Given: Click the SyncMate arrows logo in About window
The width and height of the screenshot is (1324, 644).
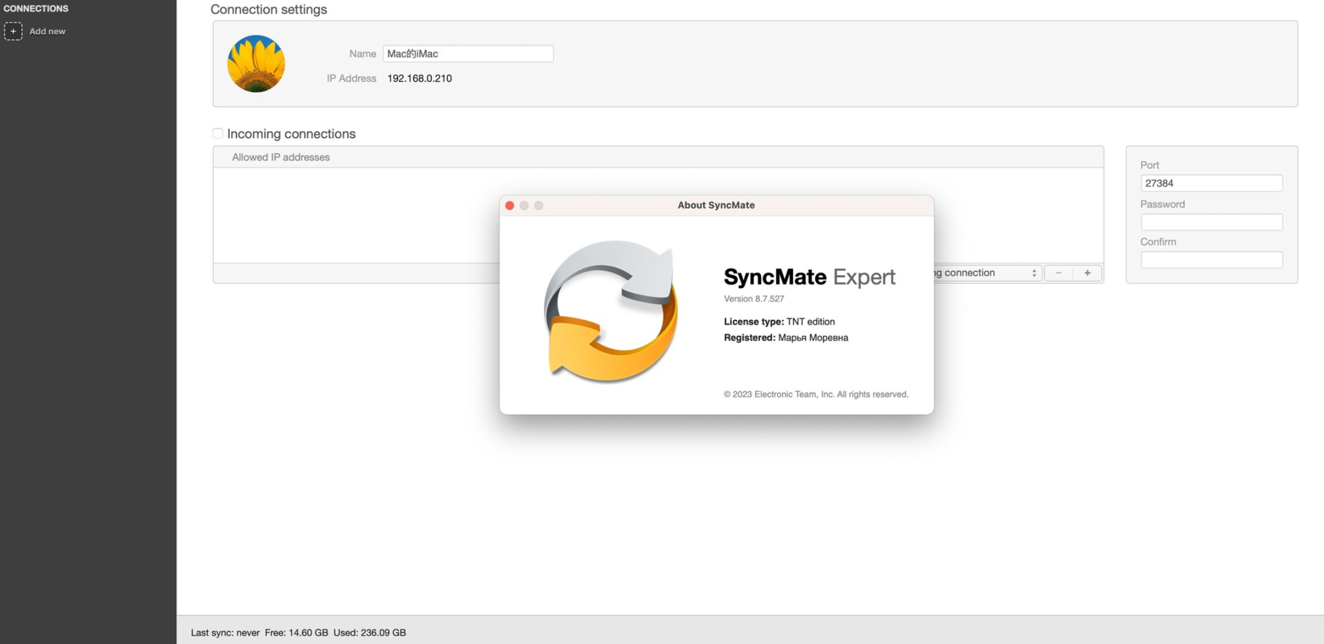Looking at the screenshot, I should (610, 311).
